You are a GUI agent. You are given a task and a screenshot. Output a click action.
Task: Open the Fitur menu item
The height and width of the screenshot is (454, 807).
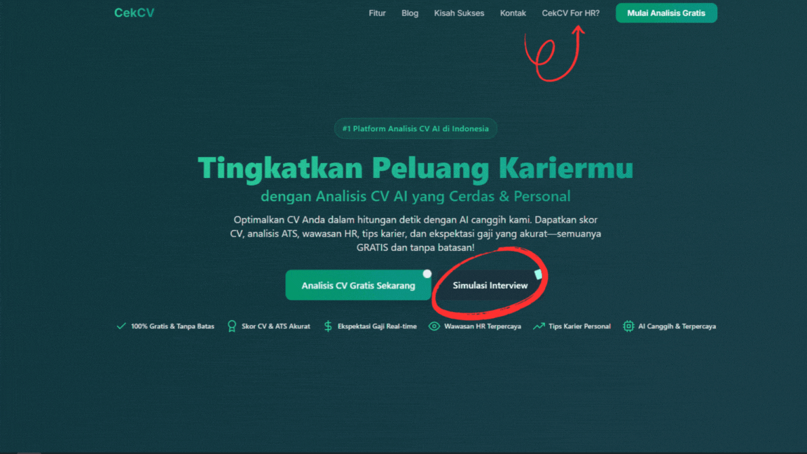tap(377, 13)
